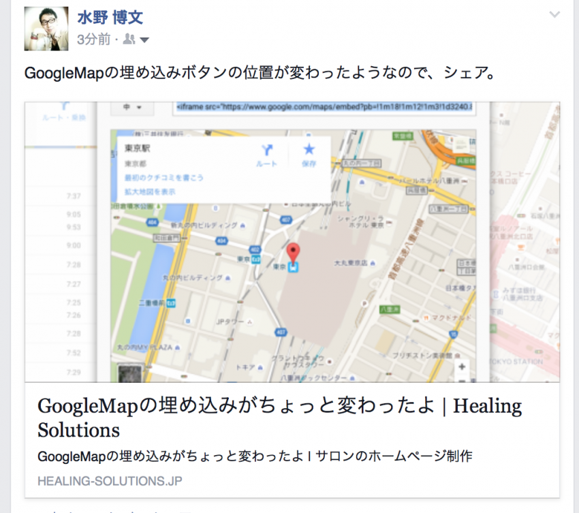Select the iframe embed code field
This screenshot has height=513, width=579.
(x=324, y=108)
